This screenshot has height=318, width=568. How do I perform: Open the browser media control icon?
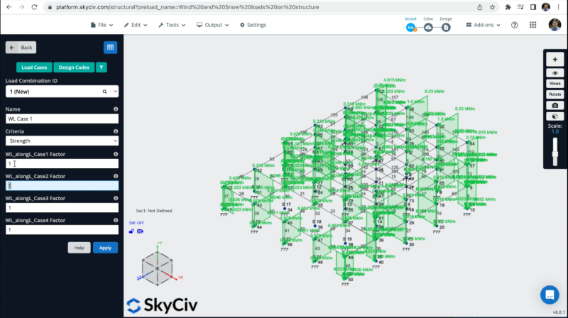[520, 7]
